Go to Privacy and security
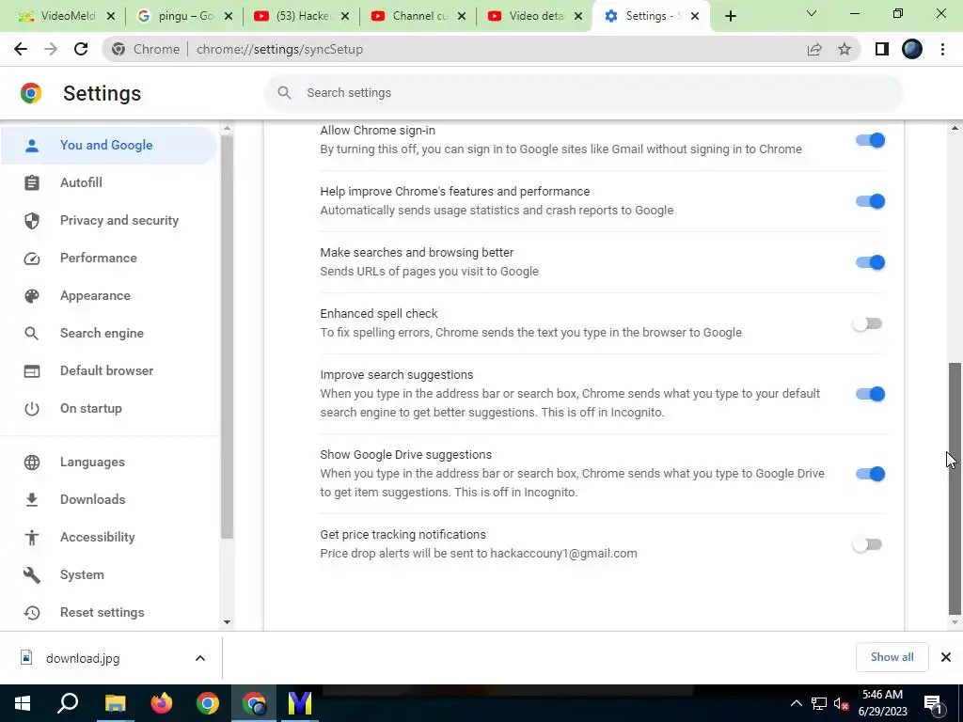 tap(108, 220)
